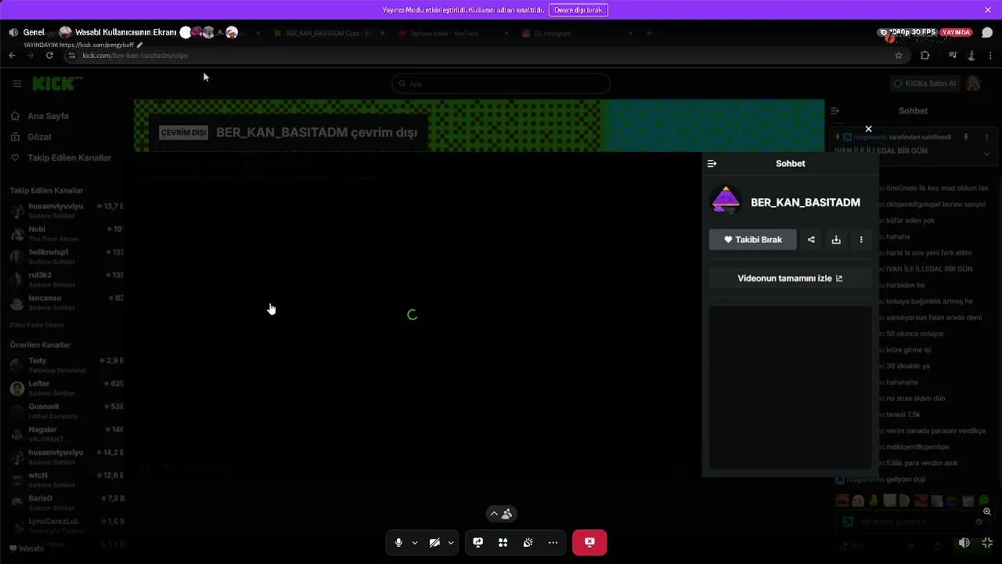This screenshot has width=1002, height=564.
Task: Click the share-your-screen icon
Action: [x=478, y=543]
